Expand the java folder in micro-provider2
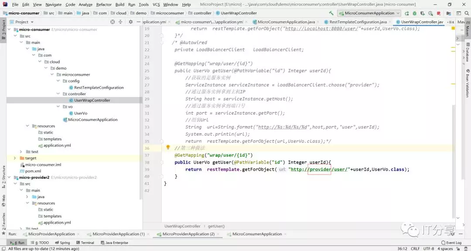The width and height of the screenshot is (471, 251). [x=27, y=197]
